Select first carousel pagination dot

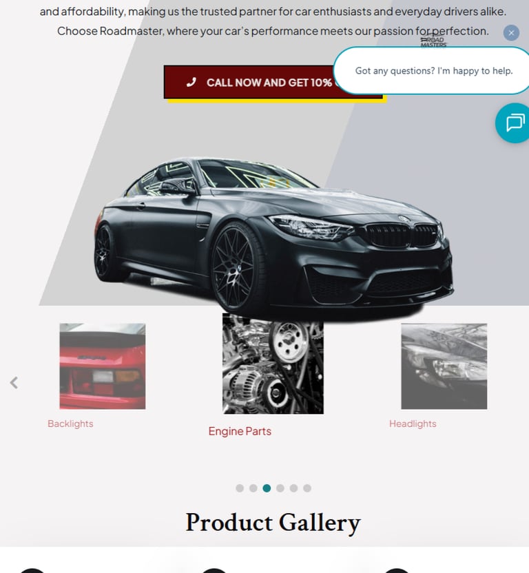[240, 488]
